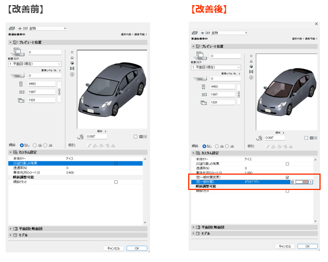Click the rotation angle icon in the before dialog

pyautogui.click(x=81, y=137)
